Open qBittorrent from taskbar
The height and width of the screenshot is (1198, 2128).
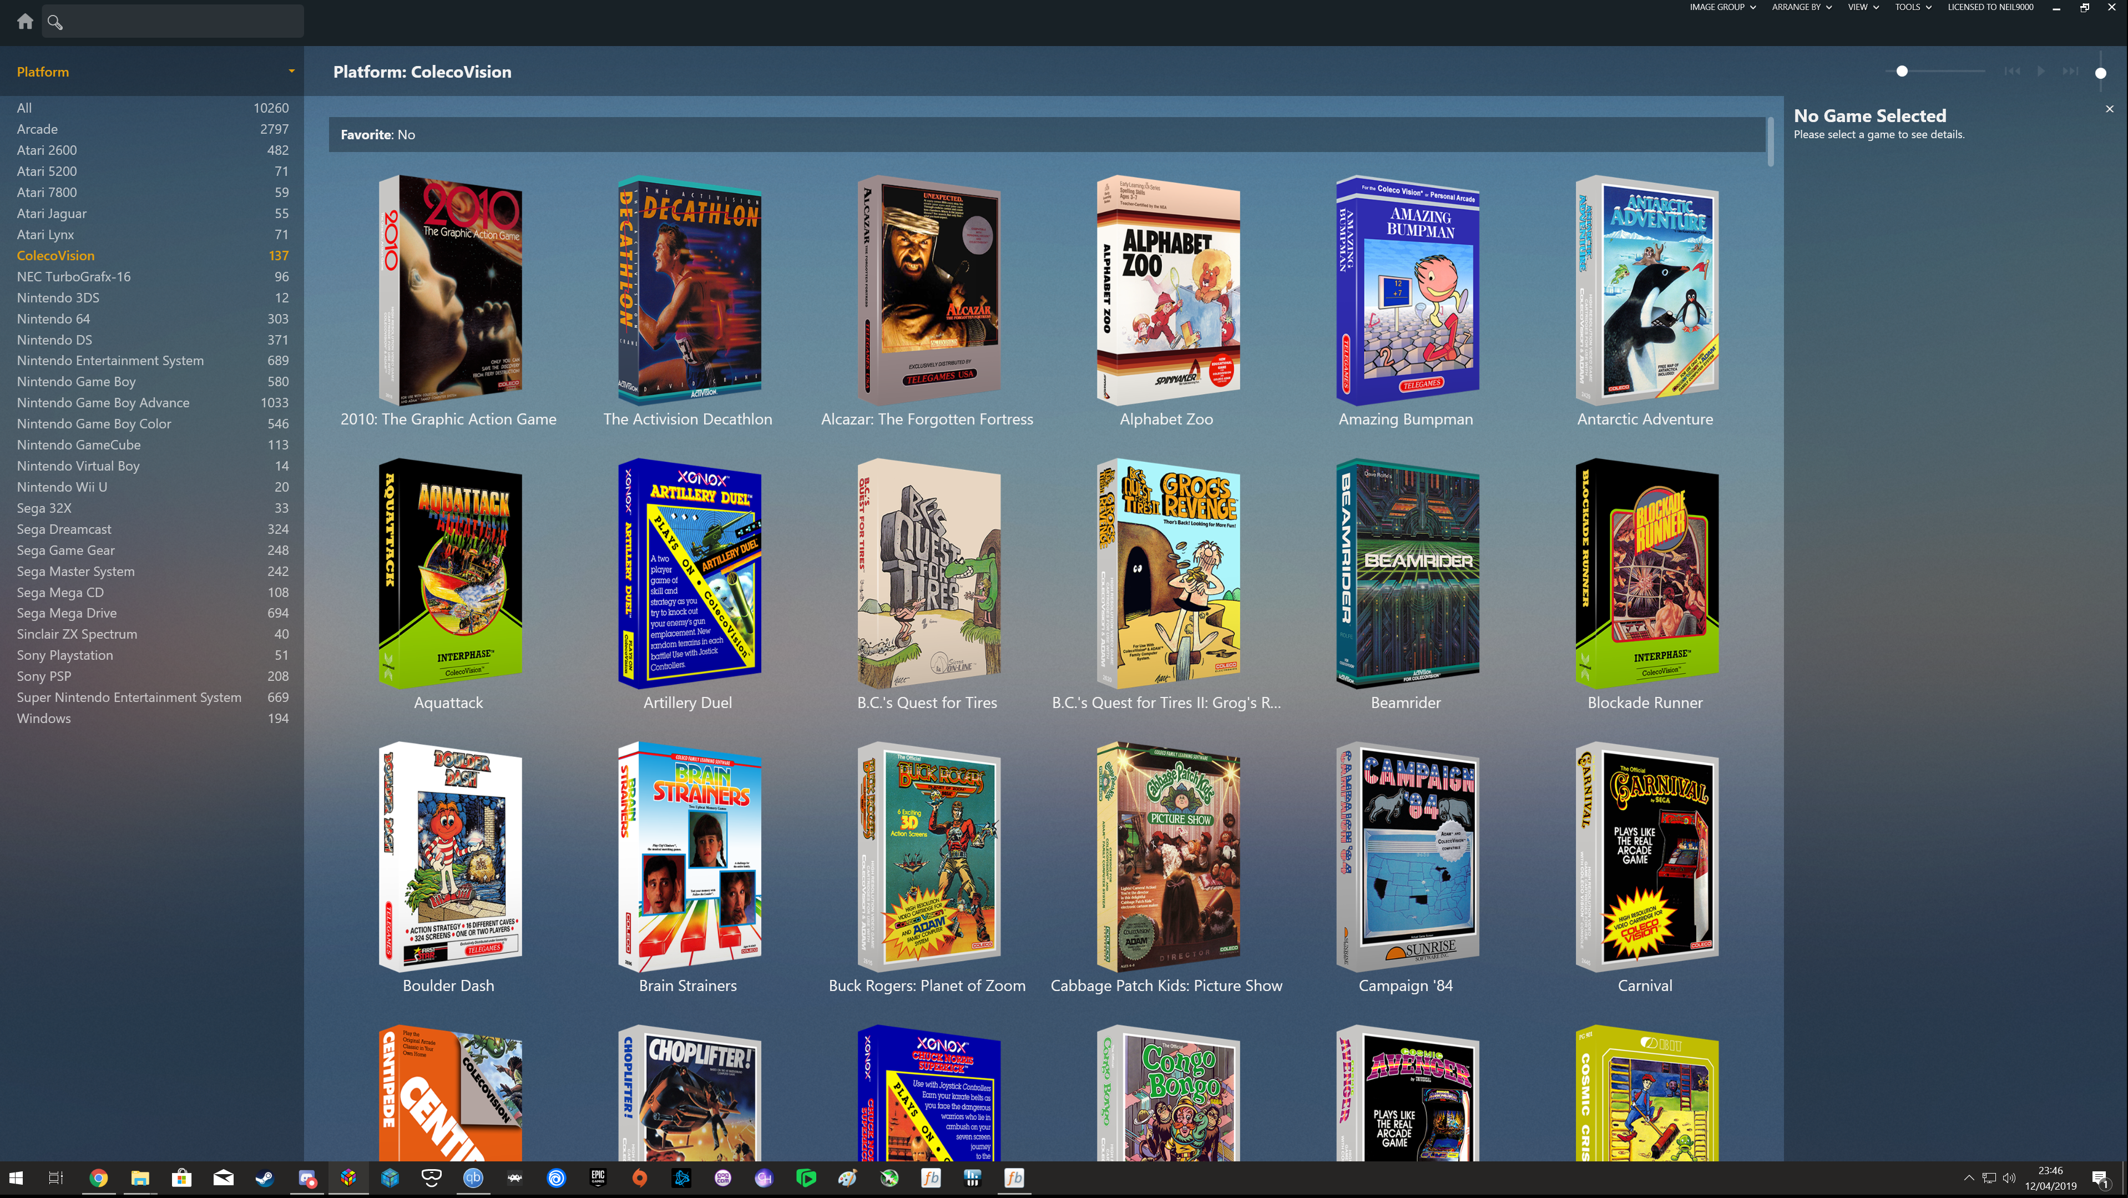[x=473, y=1178]
